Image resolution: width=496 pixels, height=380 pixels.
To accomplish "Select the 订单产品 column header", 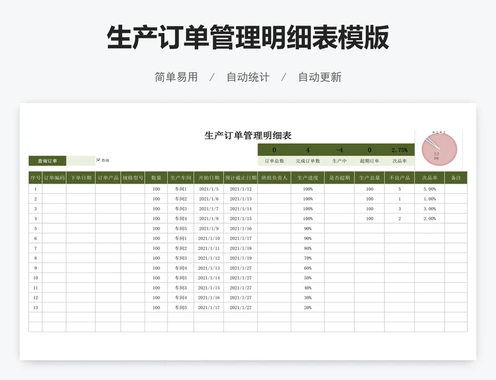I will (108, 178).
